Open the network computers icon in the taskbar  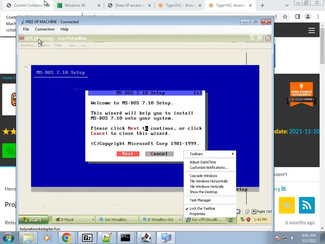point(166,238)
